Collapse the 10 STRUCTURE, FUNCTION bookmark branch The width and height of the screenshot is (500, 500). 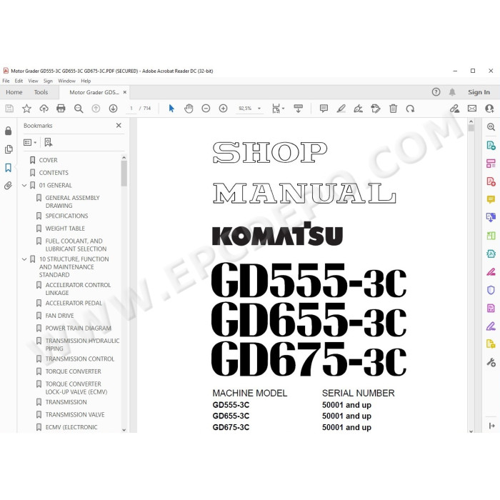tap(24, 259)
